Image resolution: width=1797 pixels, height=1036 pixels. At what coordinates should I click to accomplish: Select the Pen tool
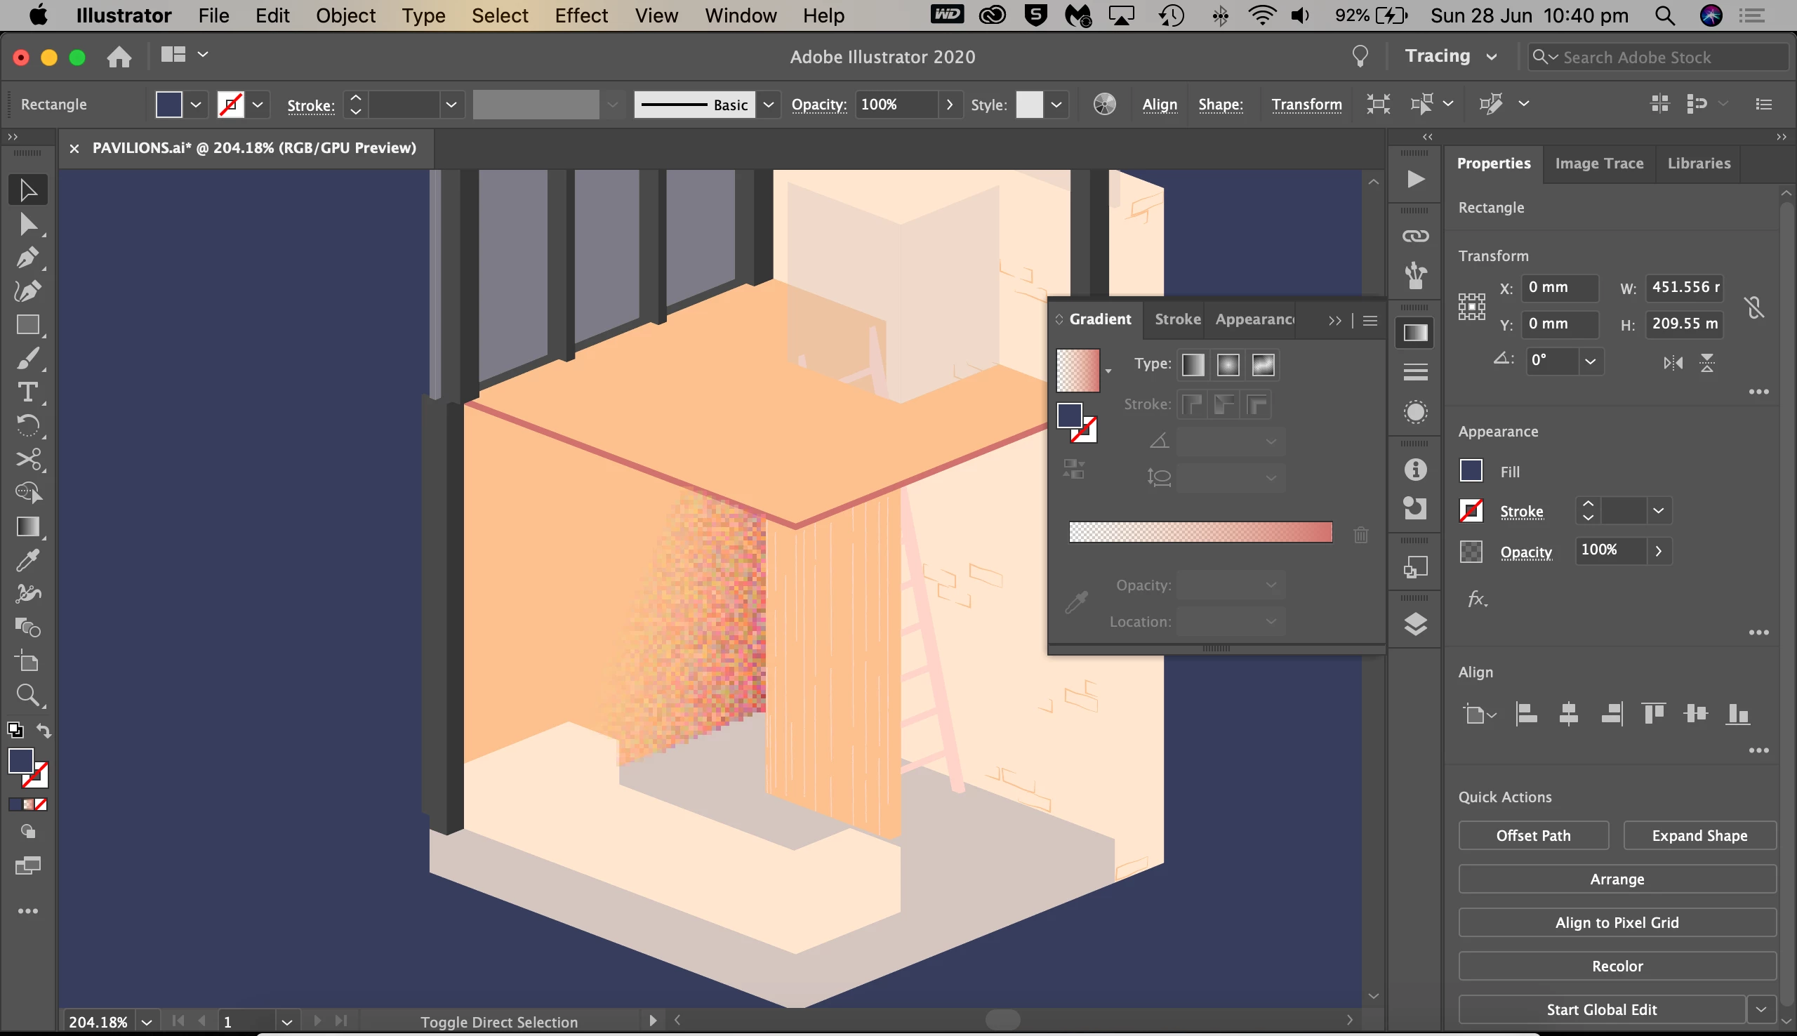click(27, 258)
